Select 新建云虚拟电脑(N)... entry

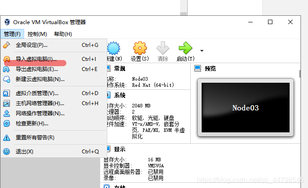[x=54, y=79]
